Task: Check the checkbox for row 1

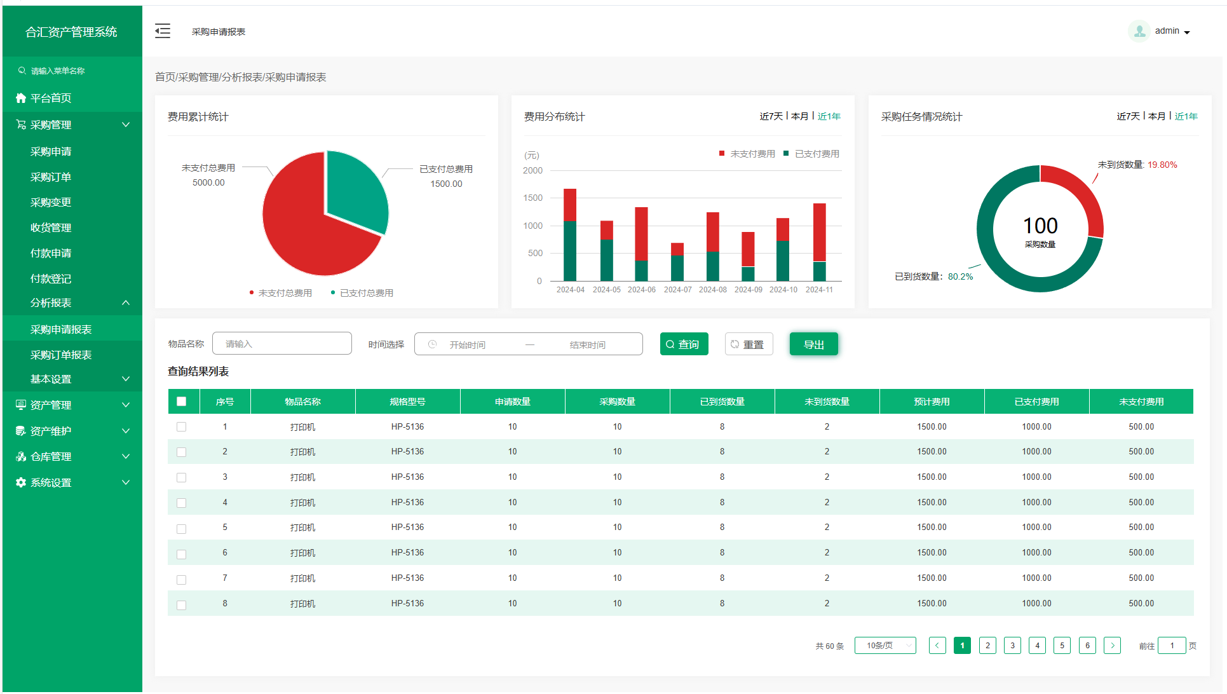Action: click(182, 427)
